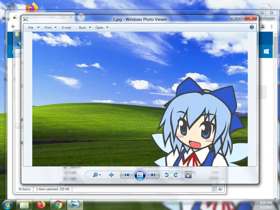
Task: Click the Actual size / fit to window icon
Action: click(112, 175)
